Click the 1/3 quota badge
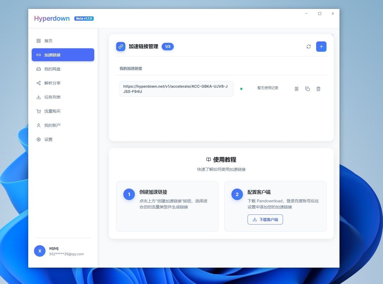Screen dimensions: 383x284 [x=168, y=46]
